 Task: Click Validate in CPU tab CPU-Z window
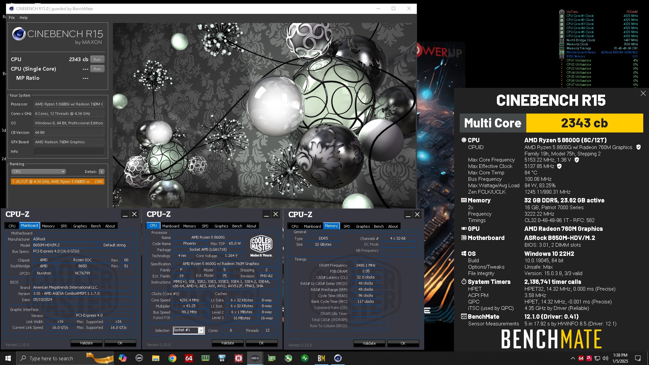coord(227,343)
